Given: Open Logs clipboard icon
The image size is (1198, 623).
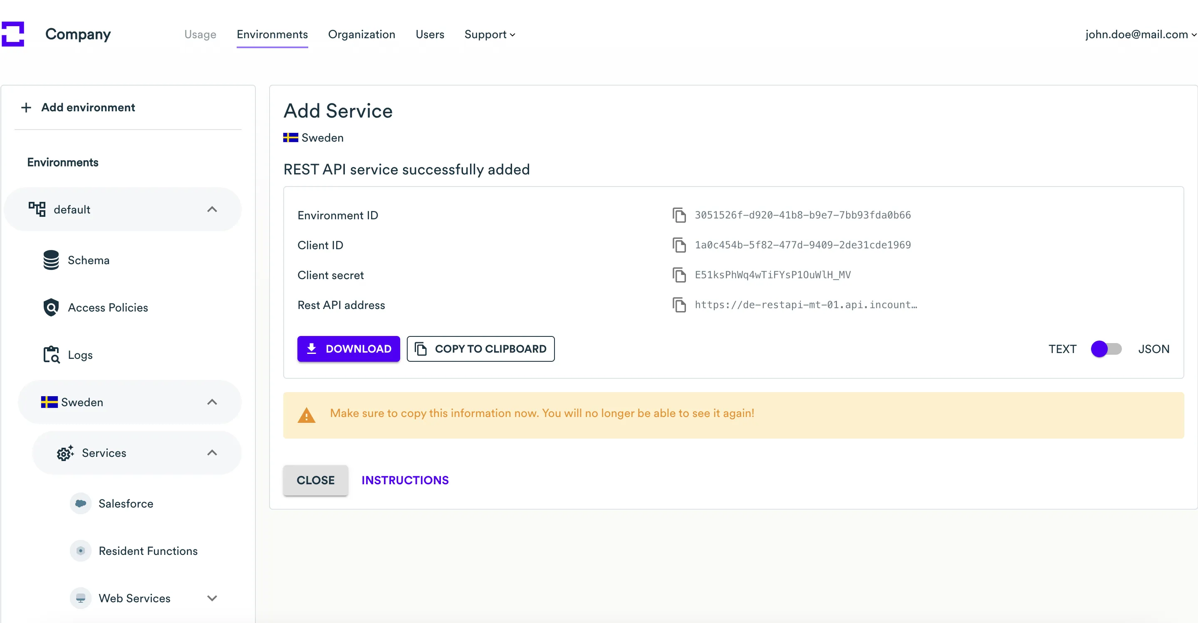Looking at the screenshot, I should [x=51, y=355].
